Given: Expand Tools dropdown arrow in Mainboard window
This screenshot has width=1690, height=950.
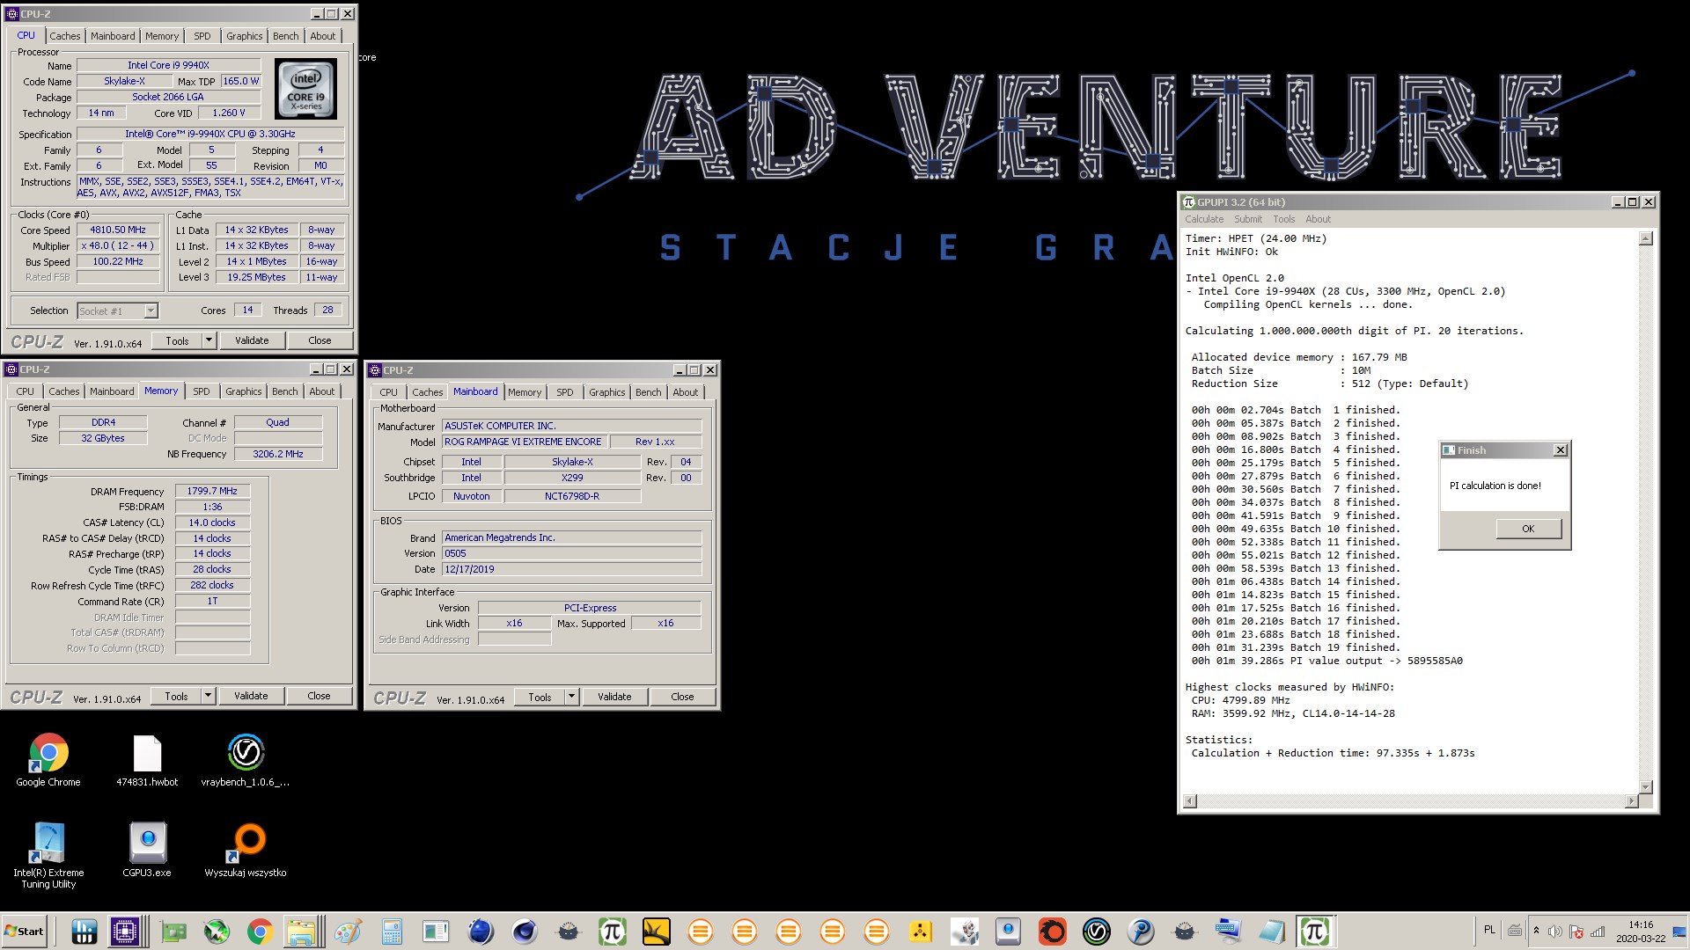Looking at the screenshot, I should pos(572,697).
